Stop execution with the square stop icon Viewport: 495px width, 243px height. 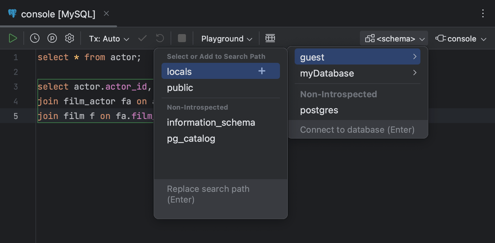tap(182, 38)
